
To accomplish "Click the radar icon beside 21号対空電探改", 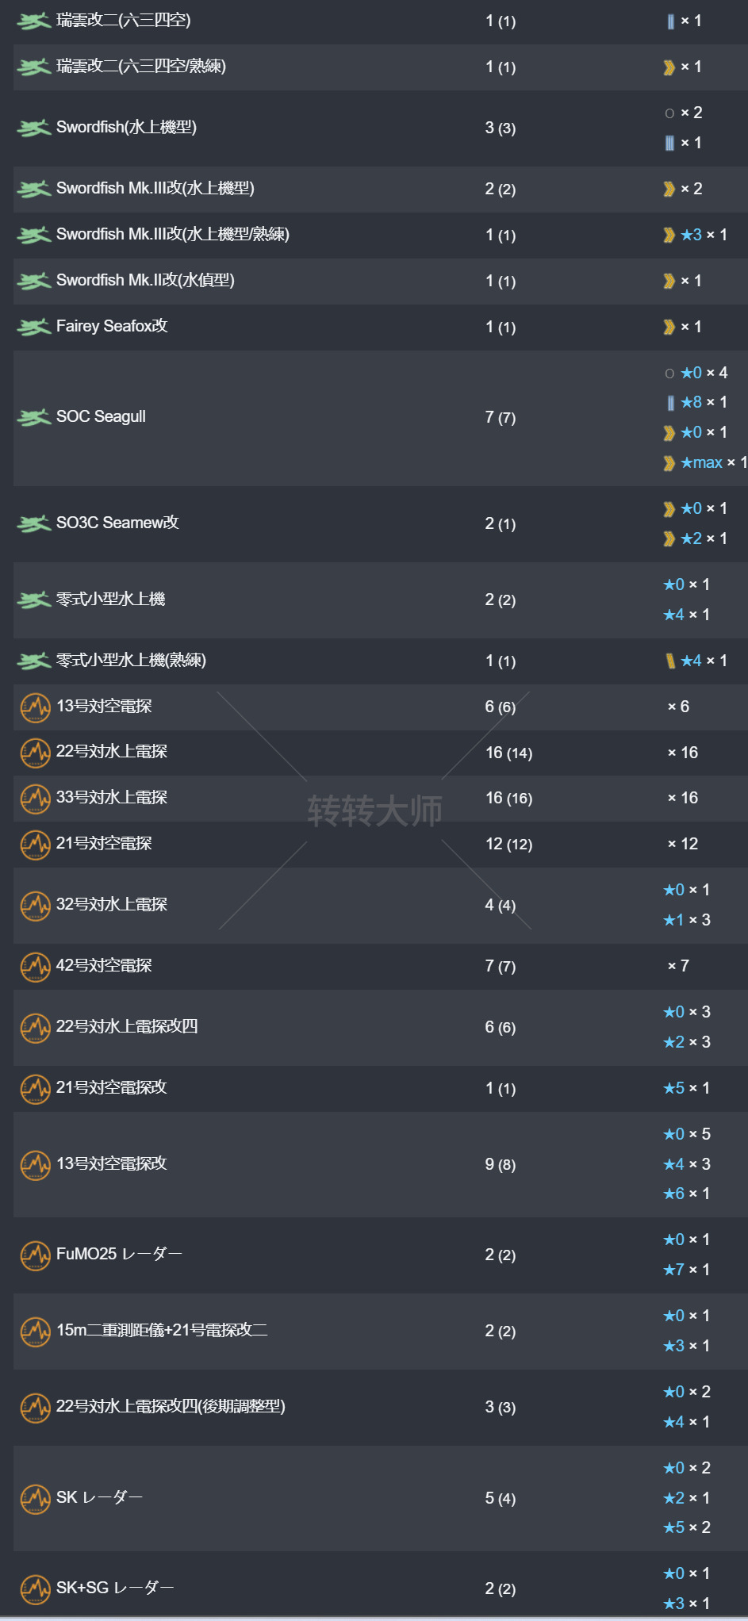I will point(35,1088).
